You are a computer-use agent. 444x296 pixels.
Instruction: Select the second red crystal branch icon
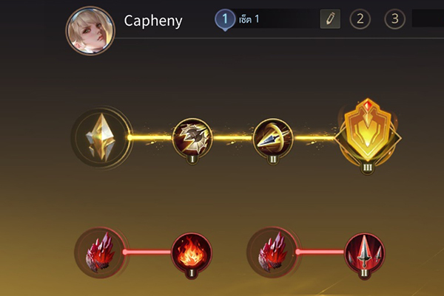tap(272, 252)
